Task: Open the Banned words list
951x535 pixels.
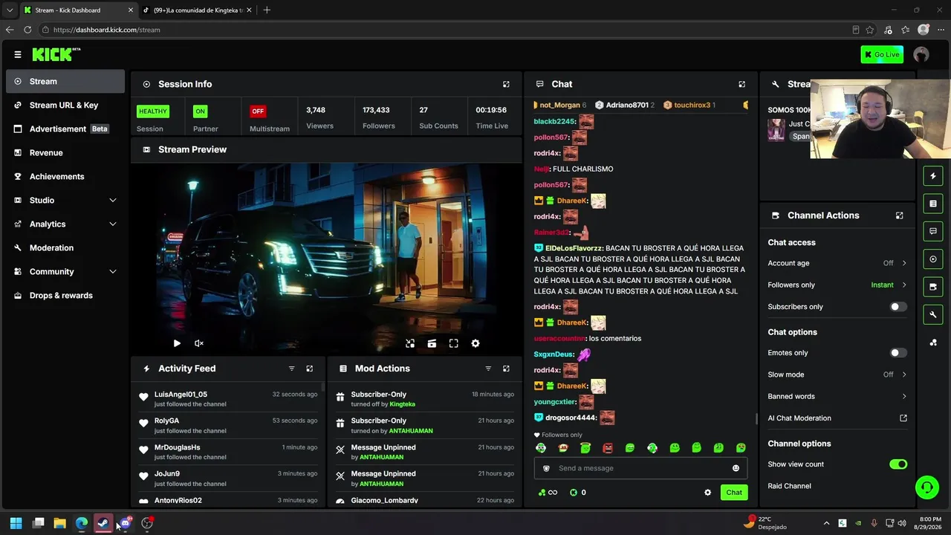Action: pos(837,397)
